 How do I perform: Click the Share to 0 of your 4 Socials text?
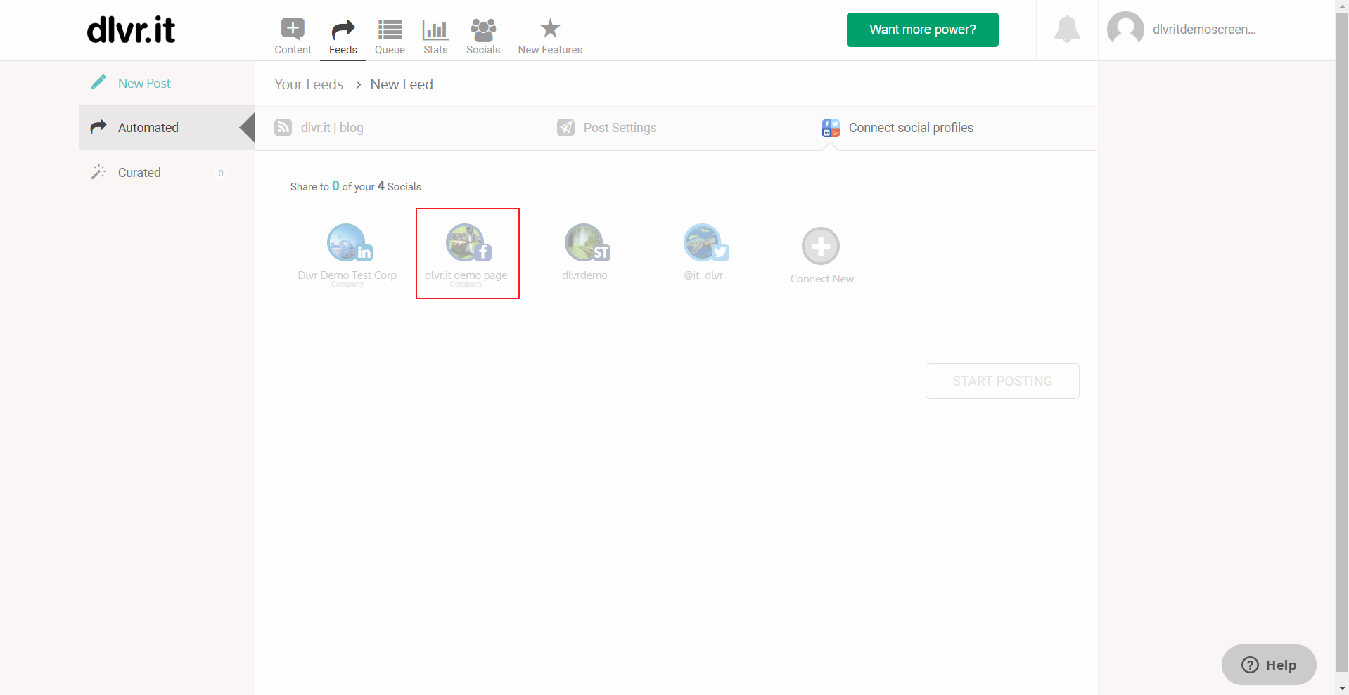point(355,186)
